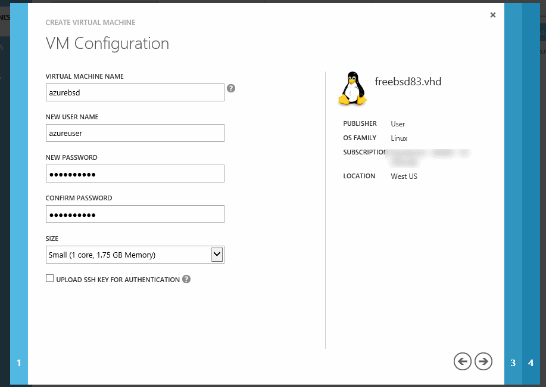The width and height of the screenshot is (546, 387).
Task: Select the New Password field
Action: [x=135, y=174]
